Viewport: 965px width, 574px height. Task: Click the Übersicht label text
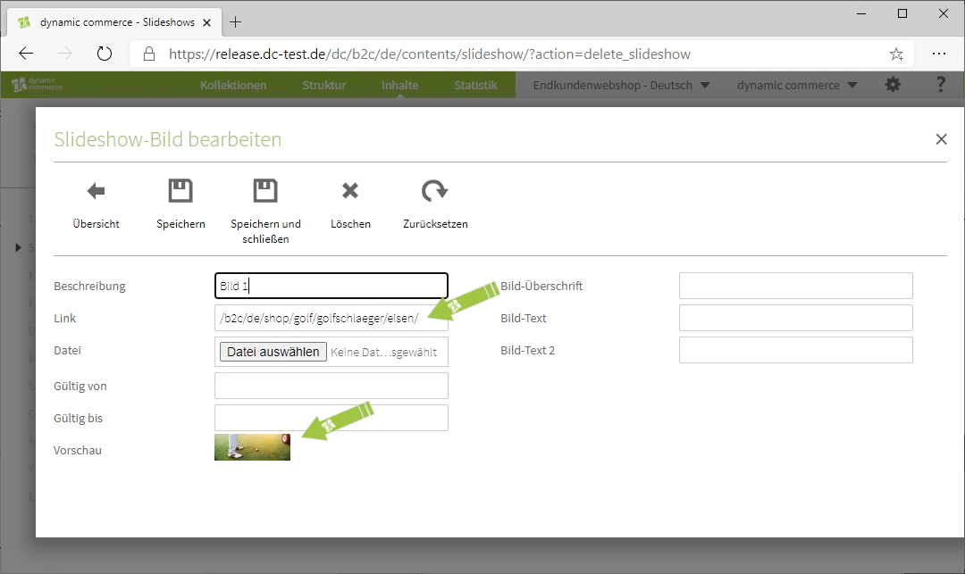[x=96, y=224]
